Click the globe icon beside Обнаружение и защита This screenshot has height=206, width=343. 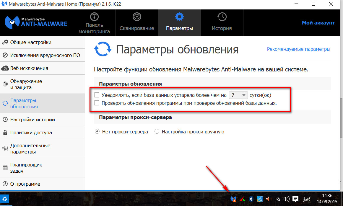(5, 84)
